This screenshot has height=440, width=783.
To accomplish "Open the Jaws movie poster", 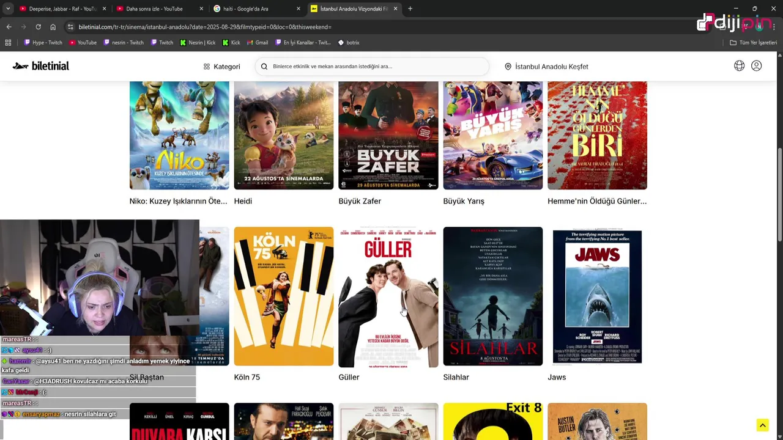I will [x=597, y=296].
